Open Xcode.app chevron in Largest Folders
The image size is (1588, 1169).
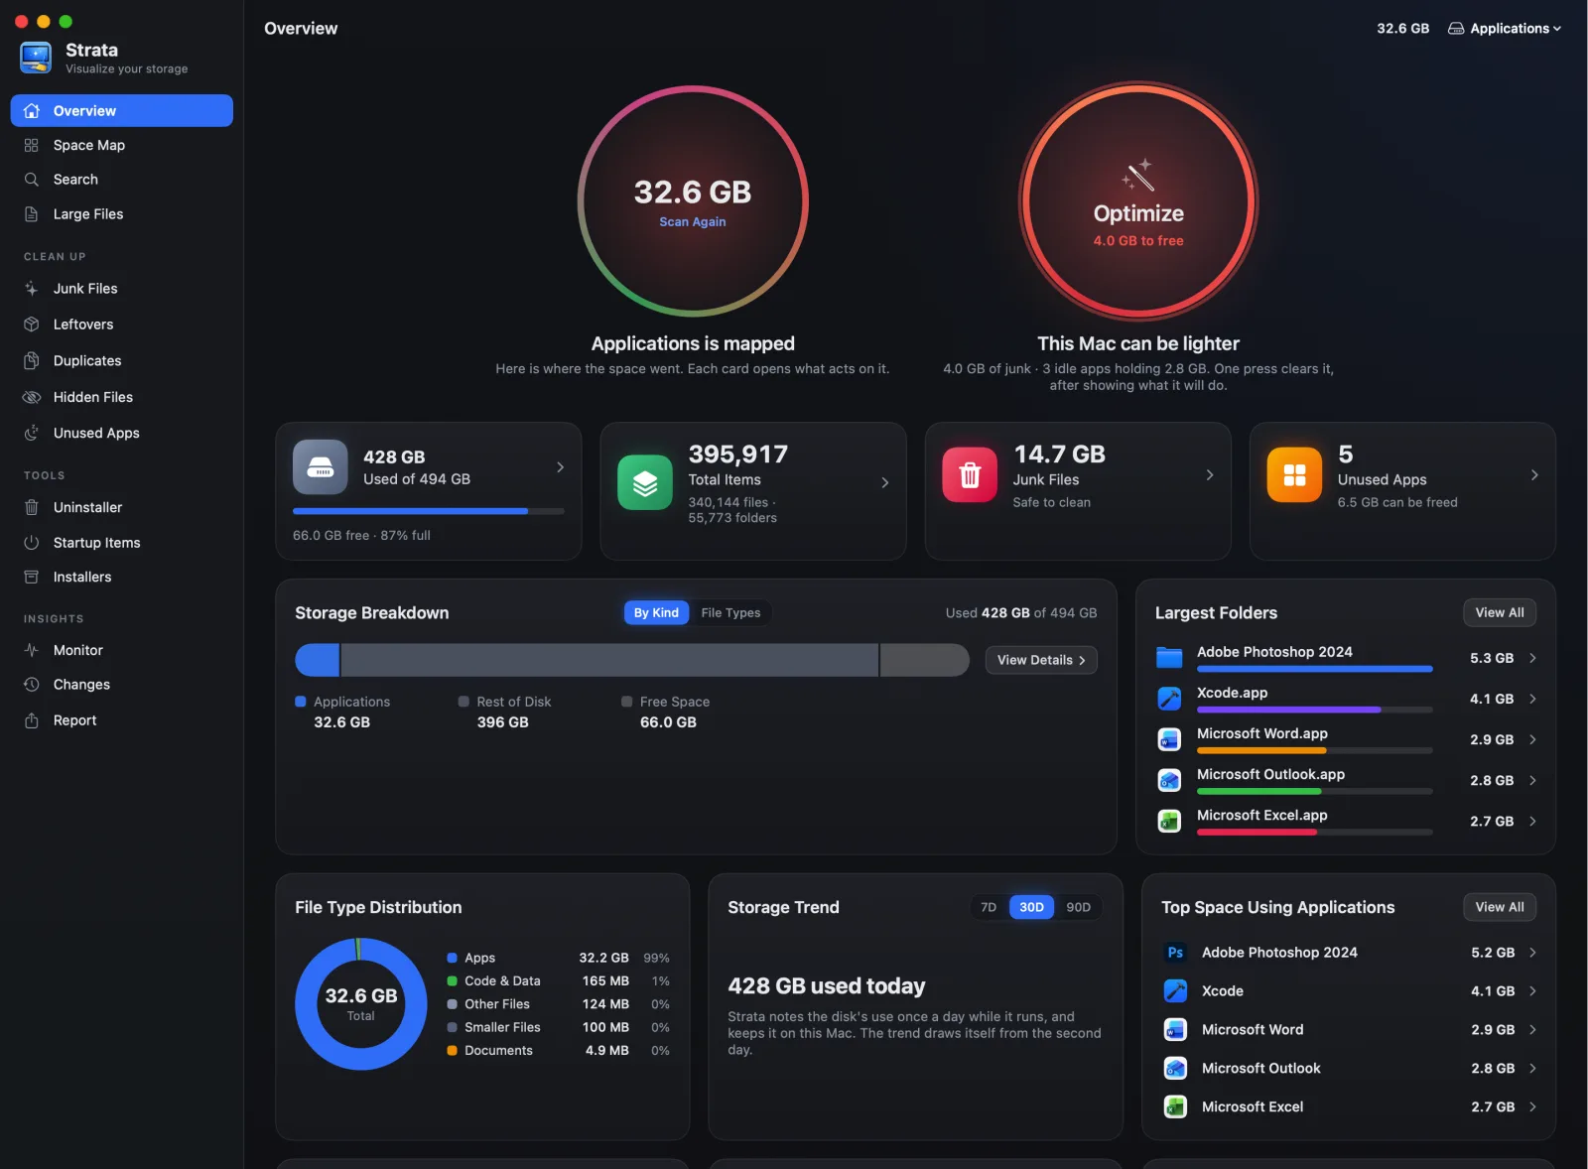tap(1532, 699)
